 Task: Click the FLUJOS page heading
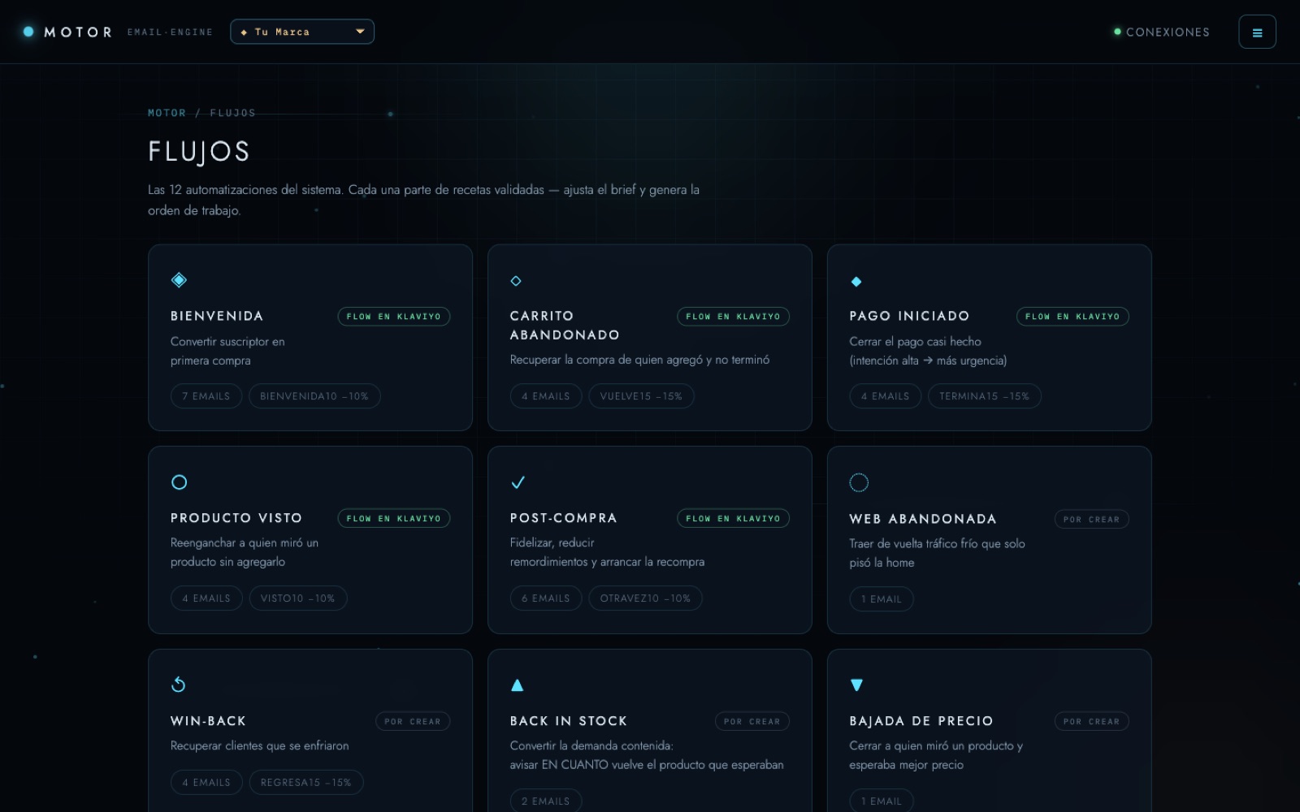pyautogui.click(x=199, y=152)
